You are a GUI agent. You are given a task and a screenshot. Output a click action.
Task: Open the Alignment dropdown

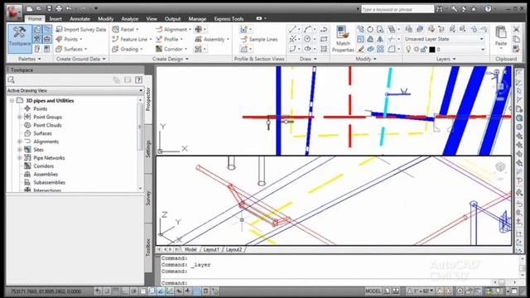(x=173, y=30)
